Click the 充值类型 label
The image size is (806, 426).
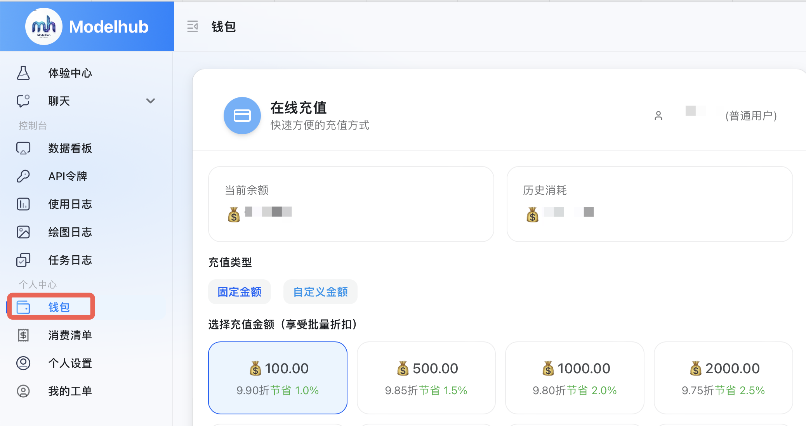[x=230, y=262]
